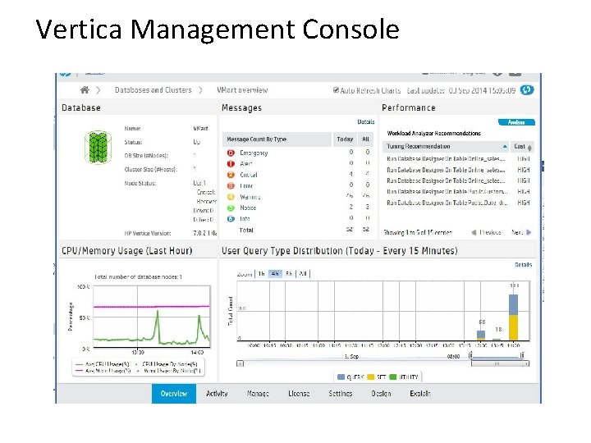
Task: Click right handle of time range slider
Action: [x=522, y=355]
